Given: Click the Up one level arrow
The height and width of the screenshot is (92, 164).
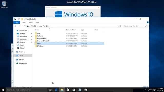Looking at the screenshot, I should click(25, 26).
